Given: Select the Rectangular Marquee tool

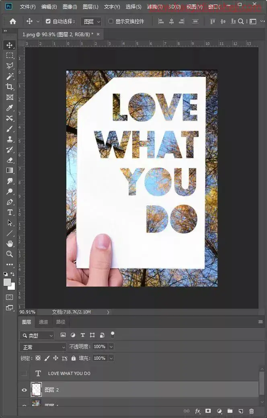Looking at the screenshot, I should click(10, 55).
